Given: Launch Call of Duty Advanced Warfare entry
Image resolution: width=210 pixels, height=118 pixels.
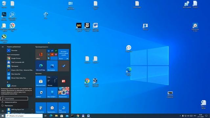Looking at the screenshot, I should [x=20, y=70].
